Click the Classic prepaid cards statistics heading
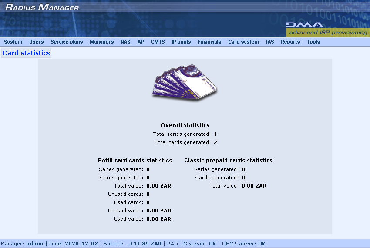This screenshot has width=370, height=248. 228,161
